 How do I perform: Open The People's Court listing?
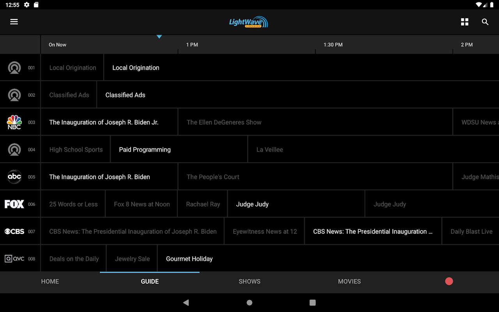(x=315, y=177)
